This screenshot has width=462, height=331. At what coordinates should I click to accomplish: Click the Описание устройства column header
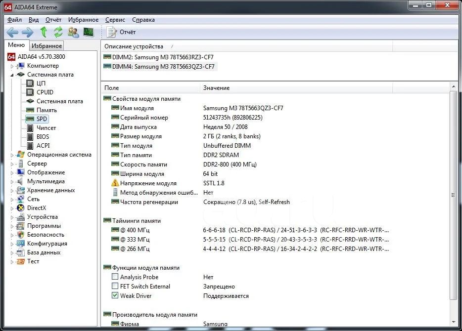[247, 46]
